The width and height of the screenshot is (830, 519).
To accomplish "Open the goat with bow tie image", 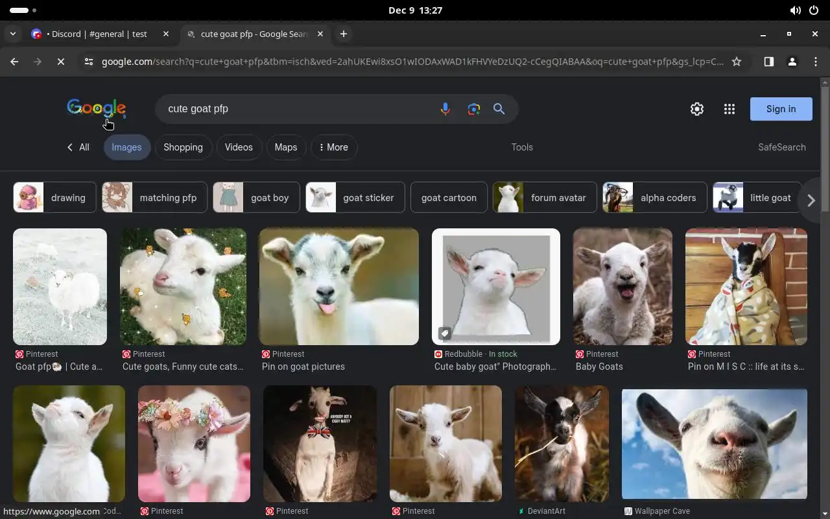I will pyautogui.click(x=320, y=444).
